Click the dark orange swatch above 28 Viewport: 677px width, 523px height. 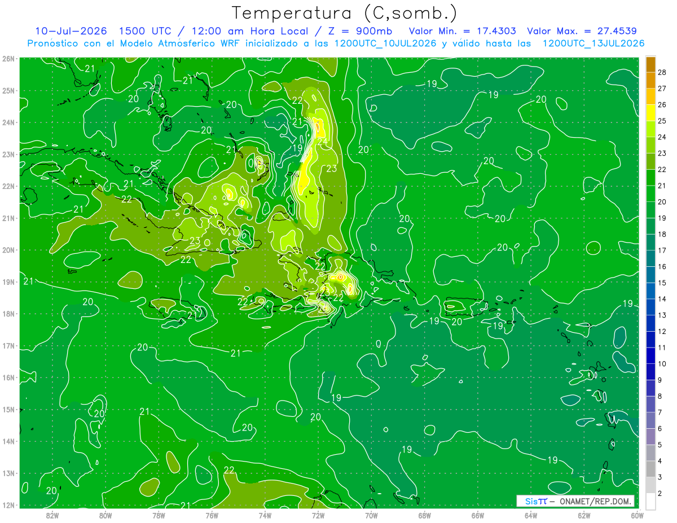click(650, 64)
